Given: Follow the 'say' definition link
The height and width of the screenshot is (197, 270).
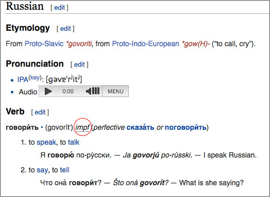Looking at the screenshot, I should [42, 170].
